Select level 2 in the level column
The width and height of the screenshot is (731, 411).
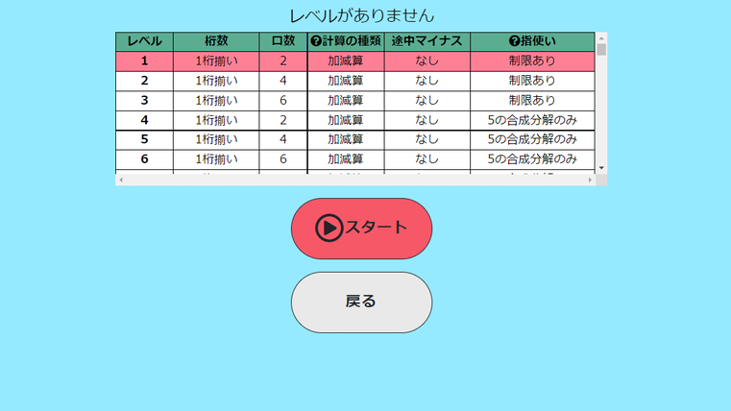pos(144,81)
